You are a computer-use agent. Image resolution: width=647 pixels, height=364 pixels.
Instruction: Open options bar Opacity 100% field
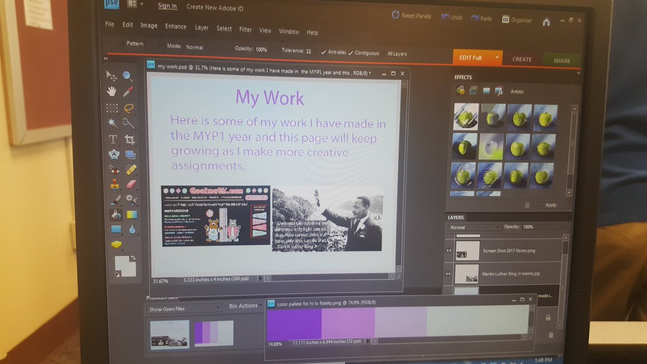[261, 49]
